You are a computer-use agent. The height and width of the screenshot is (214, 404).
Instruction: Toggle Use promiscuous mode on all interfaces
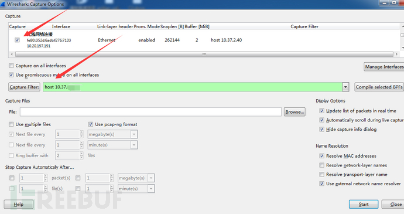click(11, 75)
